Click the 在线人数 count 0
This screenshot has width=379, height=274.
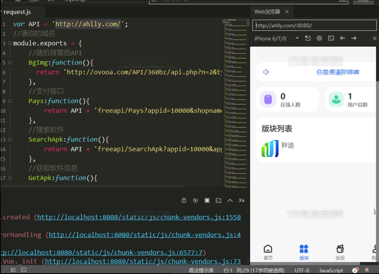[x=283, y=96]
